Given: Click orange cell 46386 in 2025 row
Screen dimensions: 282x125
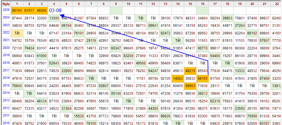Looking at the screenshot, I should [x=42, y=10].
